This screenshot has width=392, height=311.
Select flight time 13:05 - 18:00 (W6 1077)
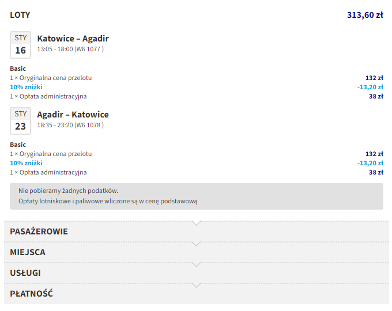click(70, 50)
